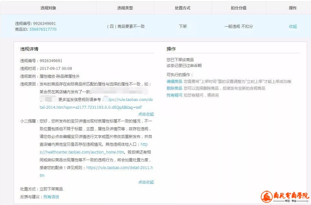Click the 违规对象 column header

coord(48,8)
